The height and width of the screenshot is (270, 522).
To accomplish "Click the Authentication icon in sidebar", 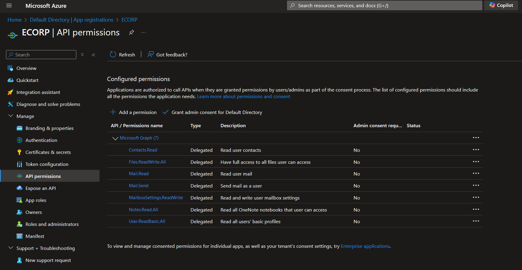I will point(20,140).
